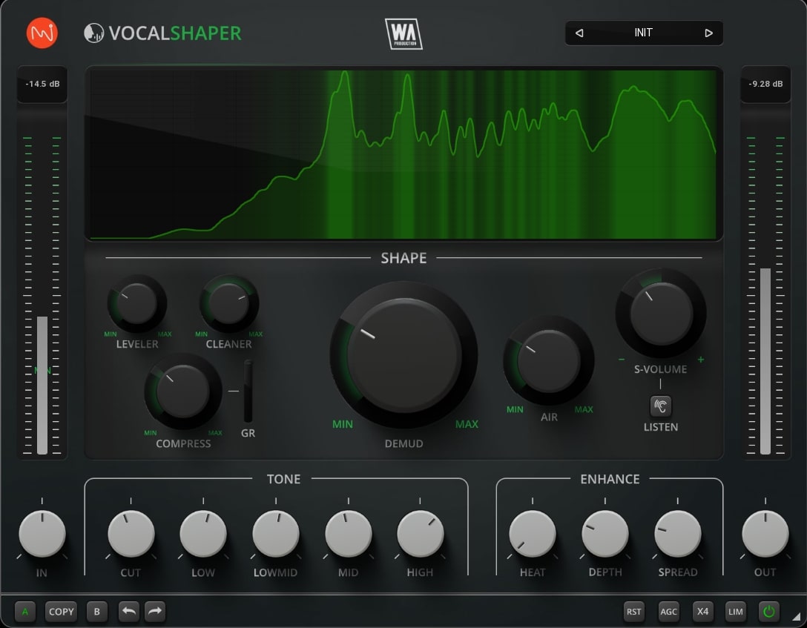Click the green power icon in bottom-right

tap(768, 612)
